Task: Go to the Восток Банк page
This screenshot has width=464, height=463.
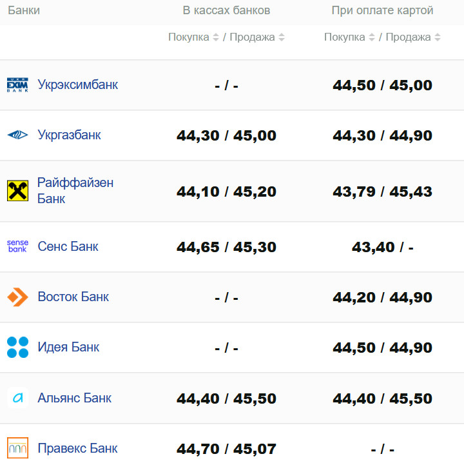Action: tap(73, 297)
